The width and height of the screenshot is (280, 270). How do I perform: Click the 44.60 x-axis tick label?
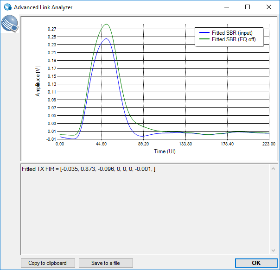101,144
